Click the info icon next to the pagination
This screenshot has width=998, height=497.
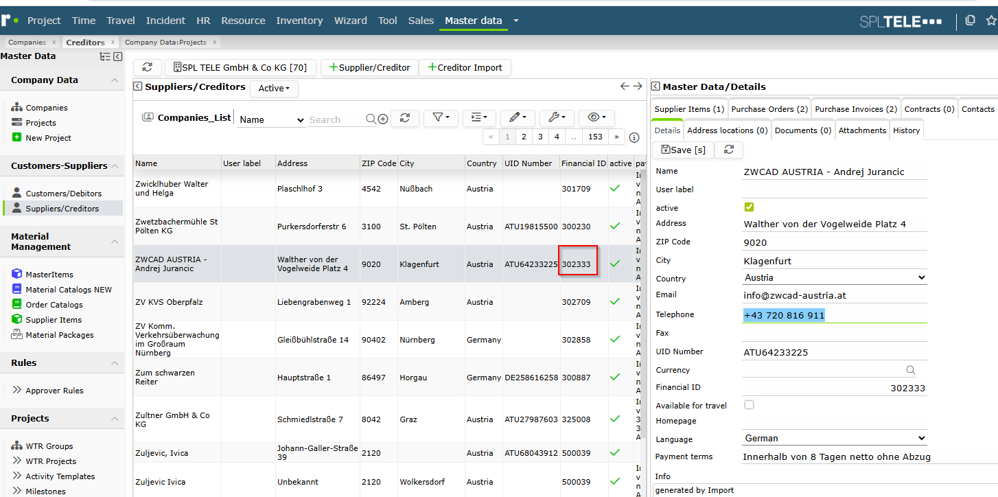click(x=634, y=137)
